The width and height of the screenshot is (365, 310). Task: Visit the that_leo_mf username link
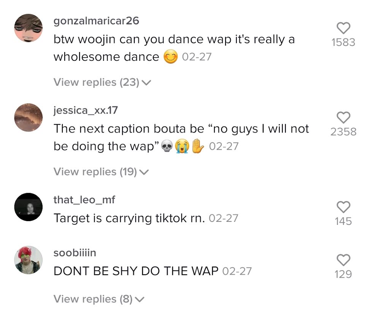[x=84, y=200]
